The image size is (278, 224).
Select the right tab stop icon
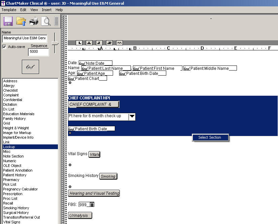point(99,43)
